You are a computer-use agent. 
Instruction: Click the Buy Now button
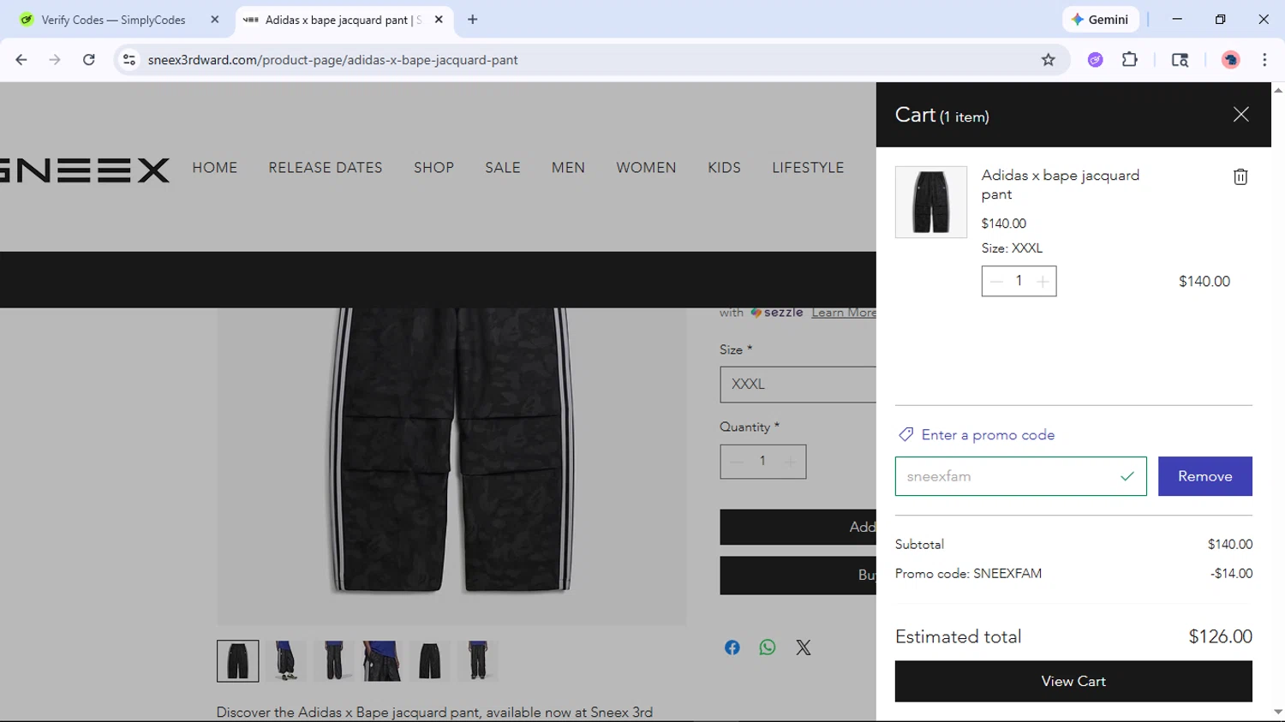coord(798,576)
